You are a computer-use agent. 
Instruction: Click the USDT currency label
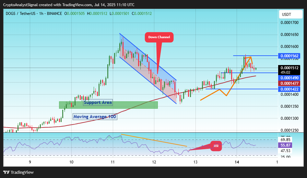pos(286,15)
